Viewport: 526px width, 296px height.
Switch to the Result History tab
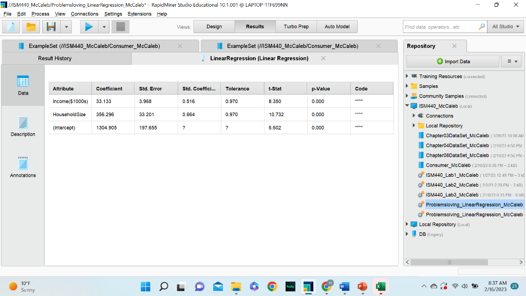(66, 59)
